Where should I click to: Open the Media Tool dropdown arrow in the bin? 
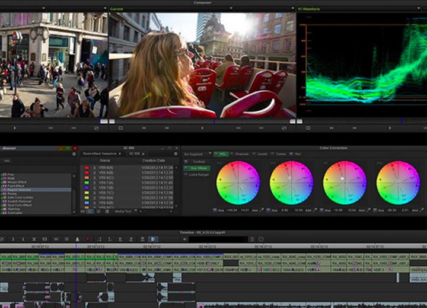(x=136, y=211)
